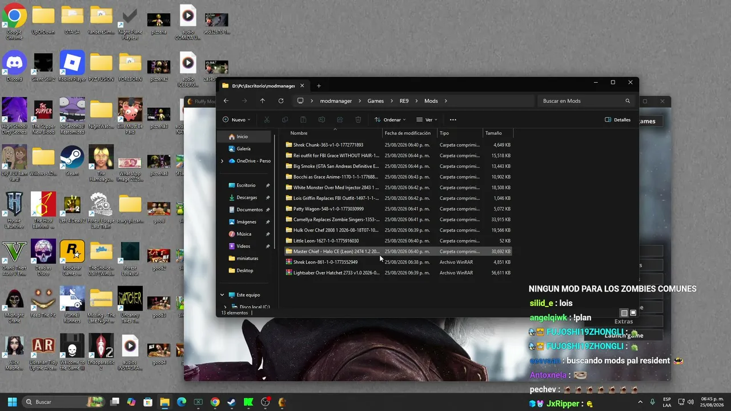
Task: Toggle the Detalles pane
Action: (618, 120)
